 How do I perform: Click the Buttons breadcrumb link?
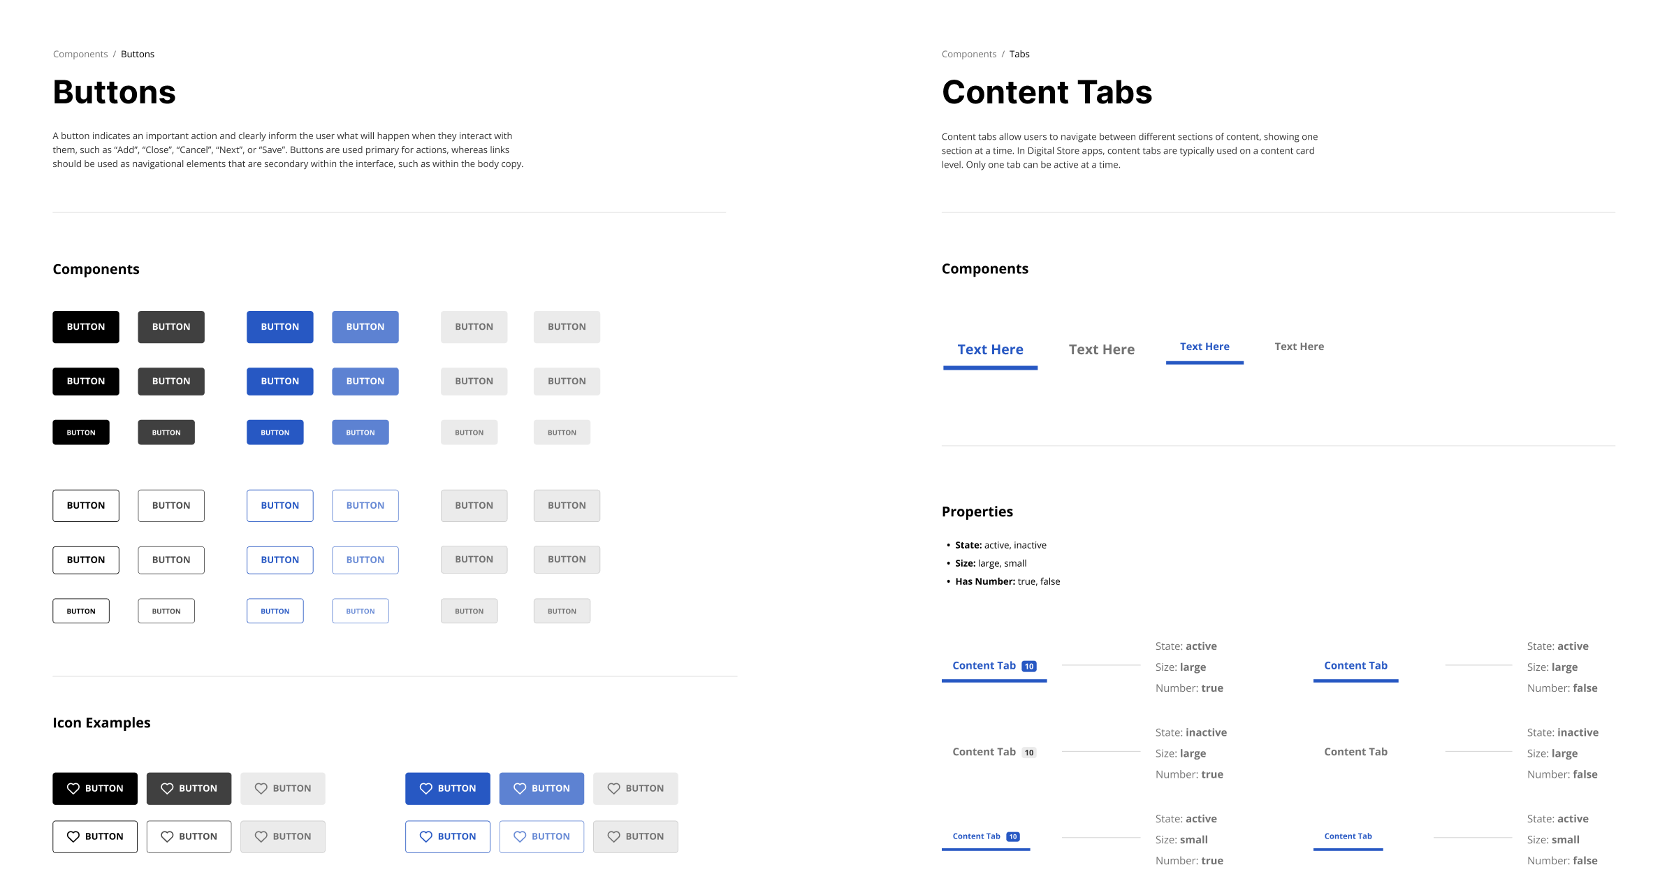(137, 53)
